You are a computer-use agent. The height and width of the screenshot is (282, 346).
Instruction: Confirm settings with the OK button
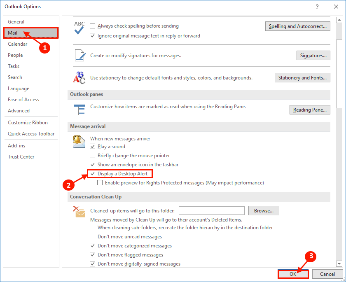click(x=293, y=274)
